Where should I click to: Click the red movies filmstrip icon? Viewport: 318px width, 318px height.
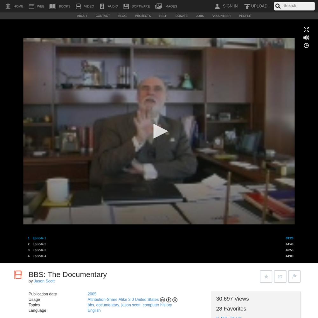pyautogui.click(x=18, y=275)
